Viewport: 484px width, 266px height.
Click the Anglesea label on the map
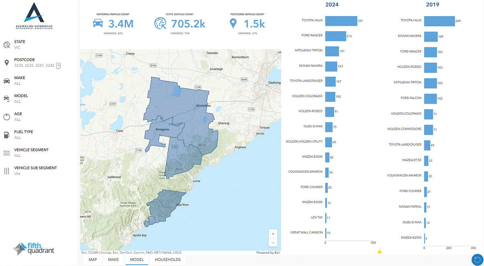point(240,147)
